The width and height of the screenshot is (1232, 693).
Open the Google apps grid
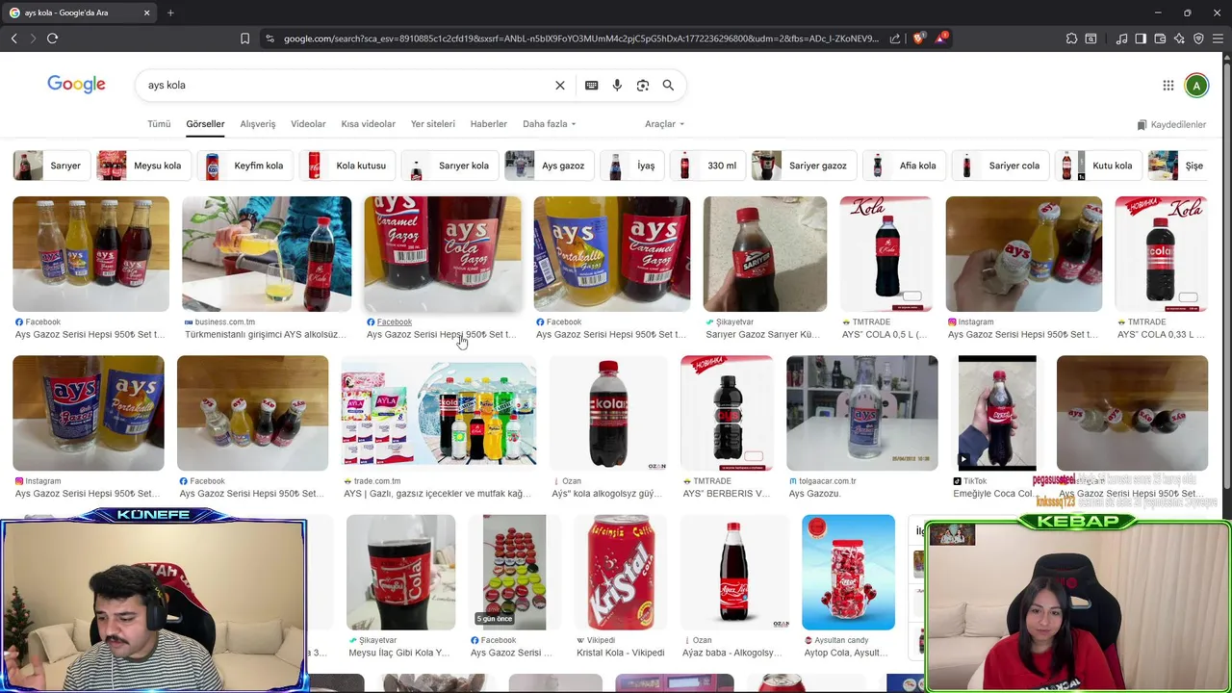tap(1168, 86)
